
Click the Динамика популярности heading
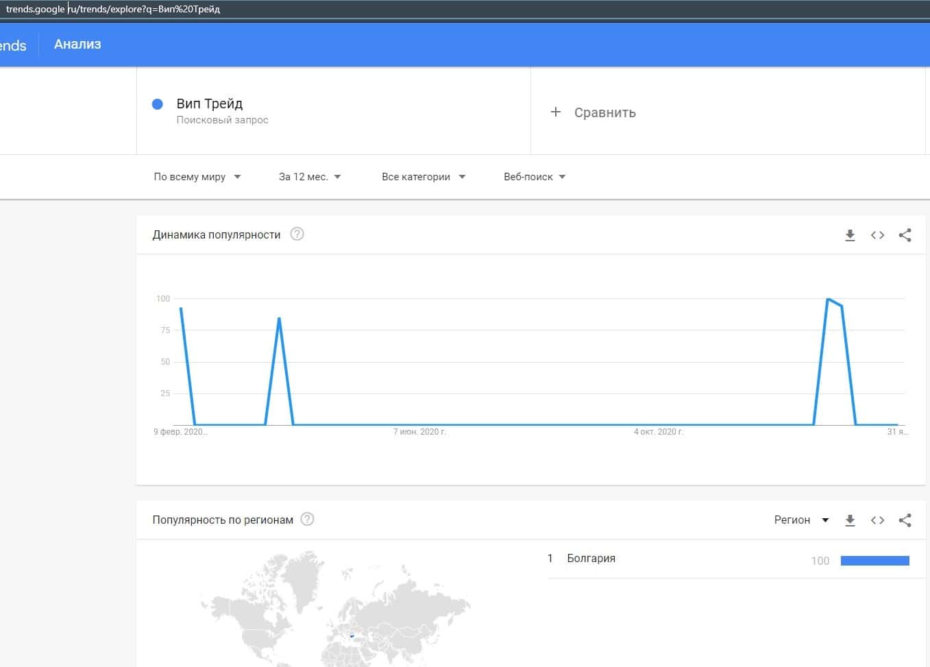(x=217, y=234)
